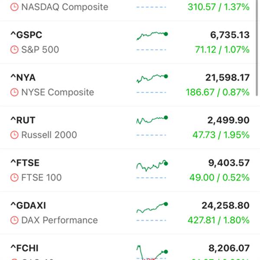Click clock icon beside NYSE Composite
The width and height of the screenshot is (260, 260).
click(x=15, y=92)
